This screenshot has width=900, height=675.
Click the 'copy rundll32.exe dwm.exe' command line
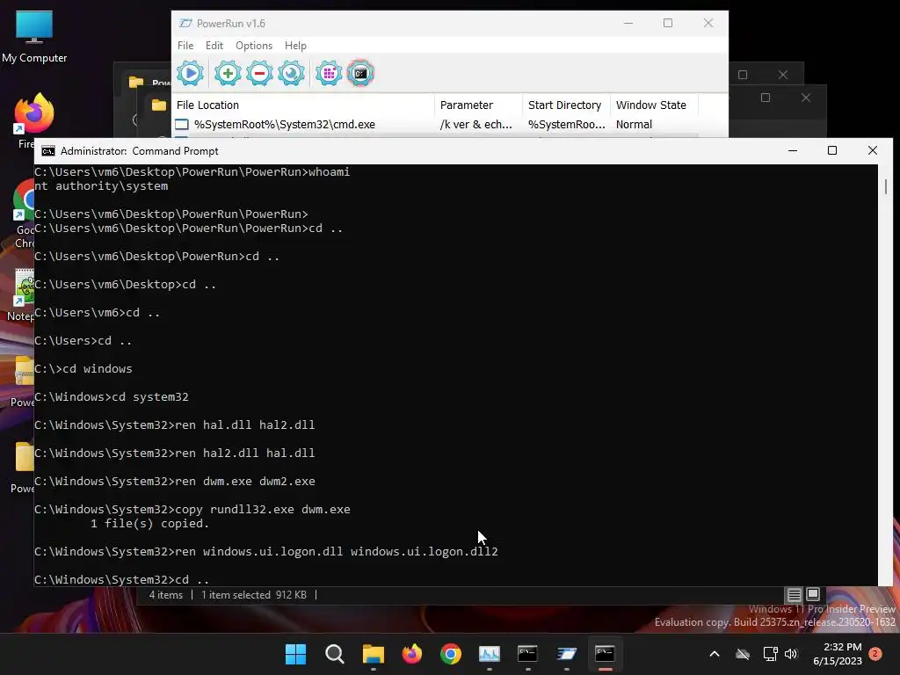coord(192,509)
